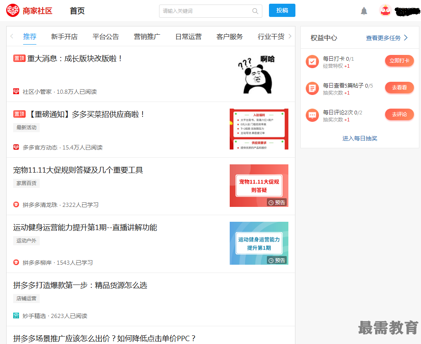The height and width of the screenshot is (344, 421).
Task: Click the search magnifier icon
Action: [x=255, y=11]
